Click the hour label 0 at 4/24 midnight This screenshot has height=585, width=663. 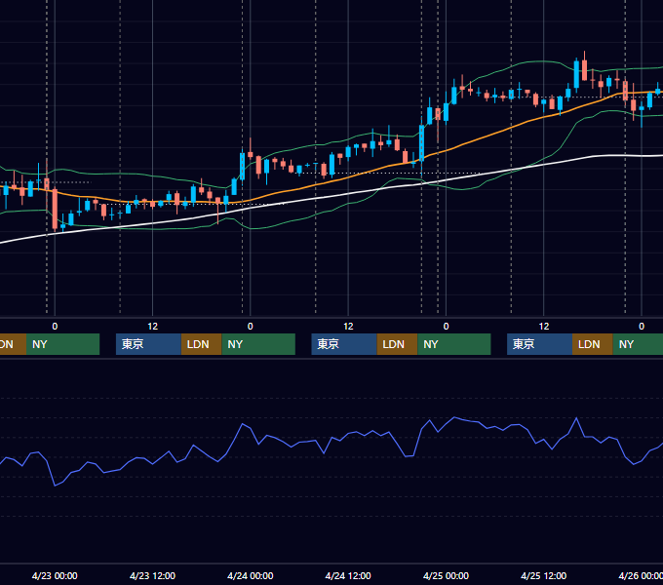point(250,327)
